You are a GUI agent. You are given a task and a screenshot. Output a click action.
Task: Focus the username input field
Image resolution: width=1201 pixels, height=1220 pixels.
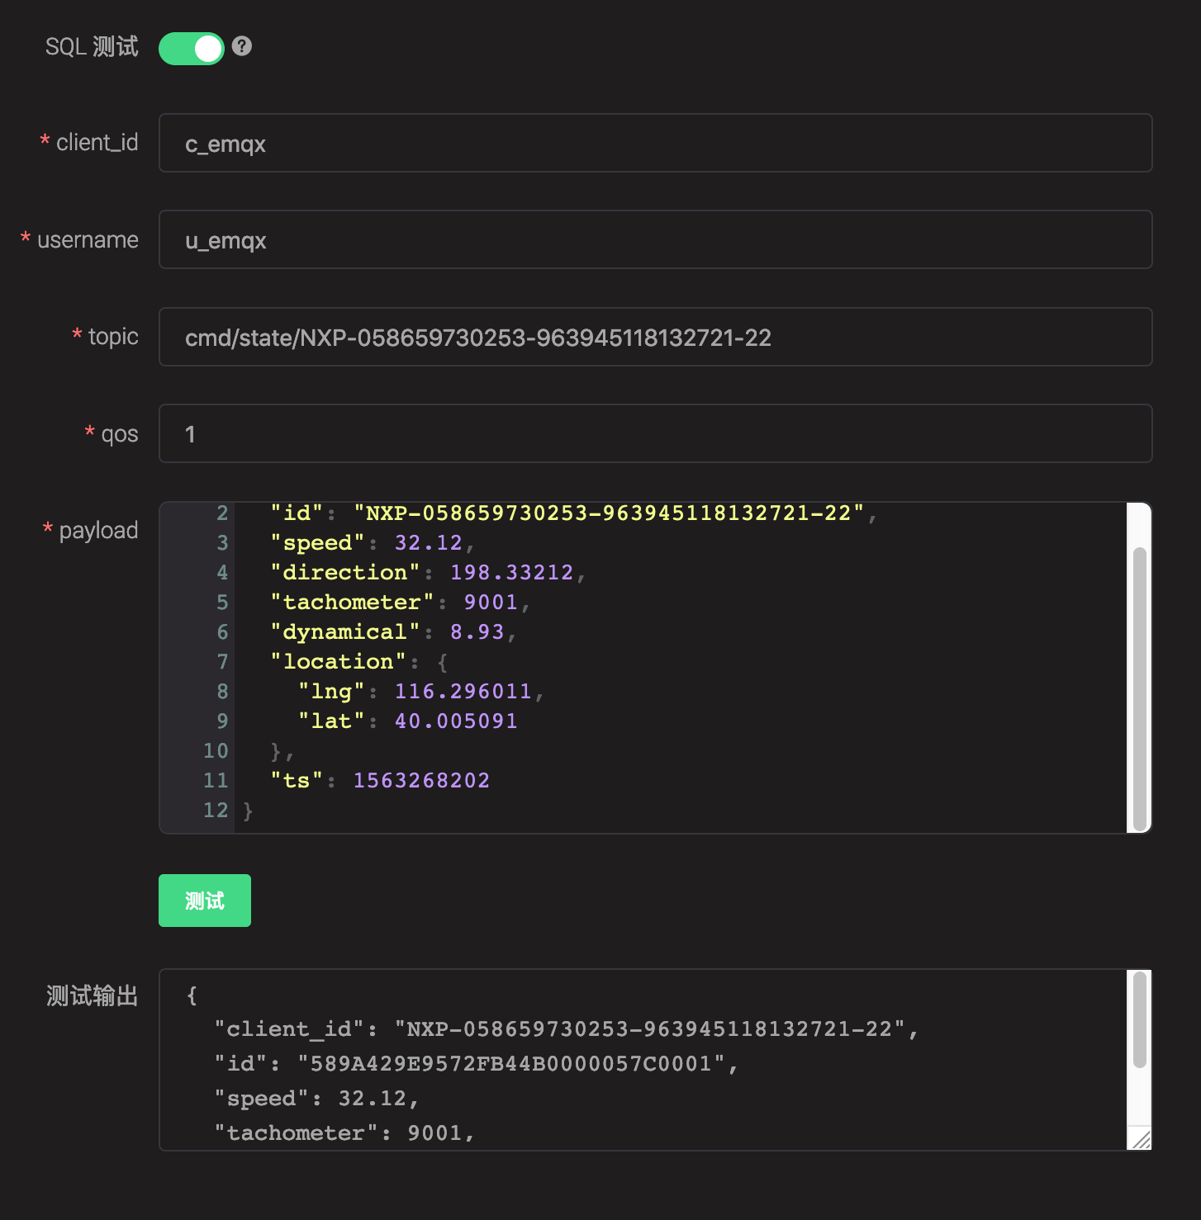[x=655, y=239]
